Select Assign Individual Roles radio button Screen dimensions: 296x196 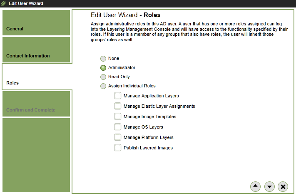103,86
